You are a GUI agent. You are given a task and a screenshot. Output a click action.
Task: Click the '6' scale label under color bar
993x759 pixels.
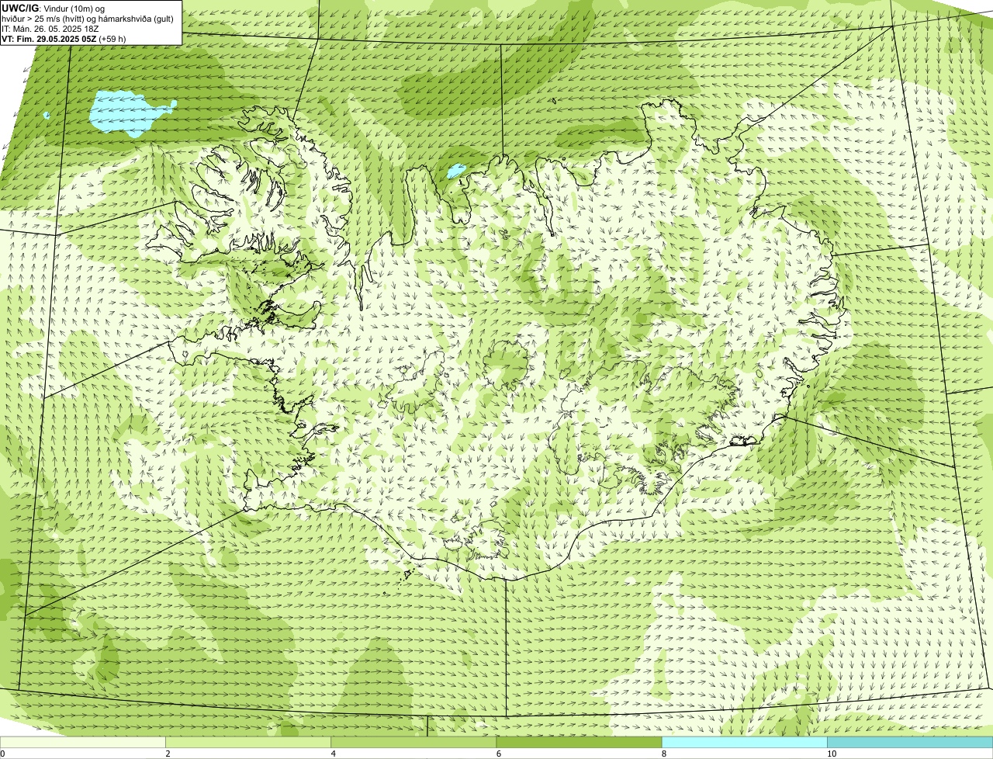pyautogui.click(x=498, y=754)
